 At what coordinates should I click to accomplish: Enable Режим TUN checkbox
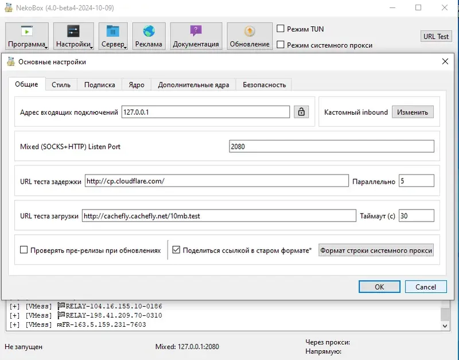(281, 28)
